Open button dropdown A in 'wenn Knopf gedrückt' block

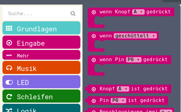point(138,12)
